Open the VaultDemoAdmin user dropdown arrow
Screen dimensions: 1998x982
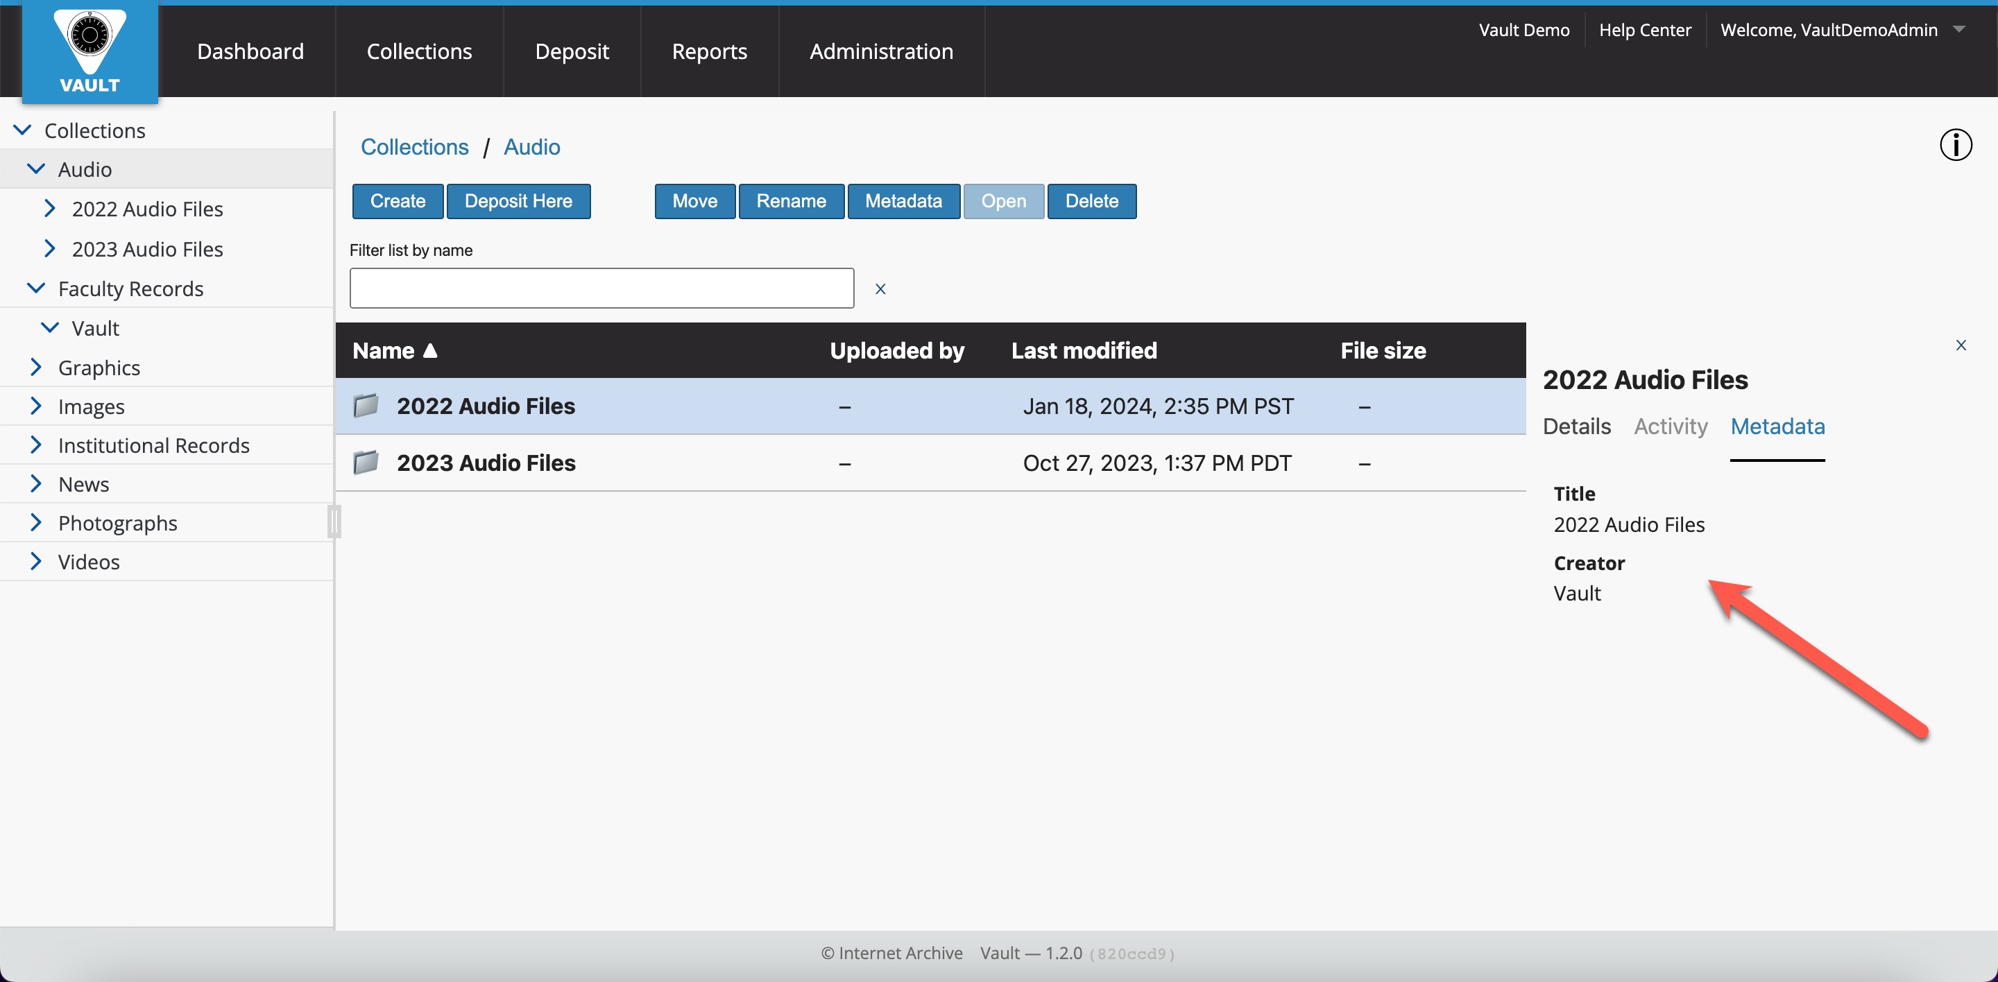pos(1959,29)
